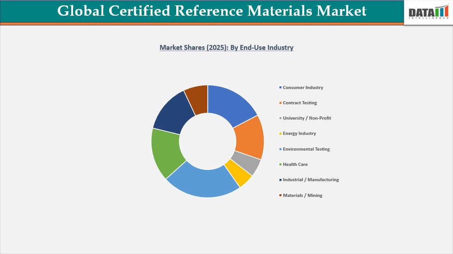453x254 pixels.
Task: Click the Environmental Testing legend color marker
Action: tap(280, 149)
